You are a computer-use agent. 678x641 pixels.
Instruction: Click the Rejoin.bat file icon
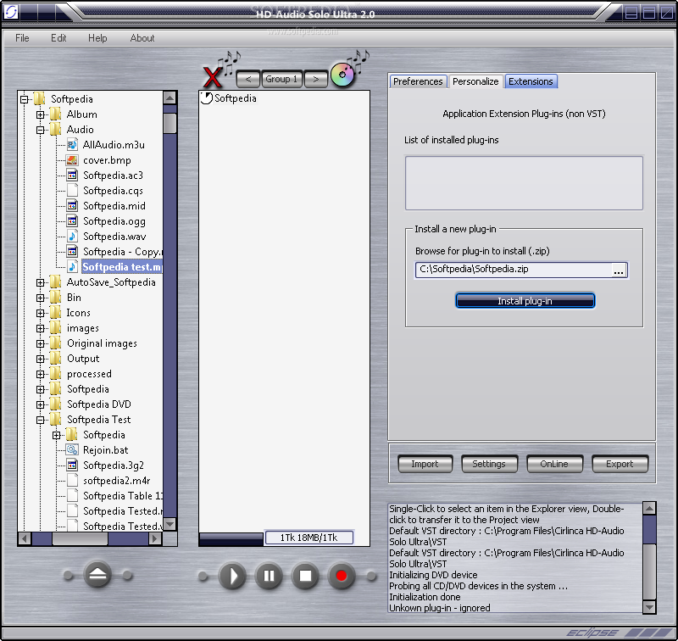point(72,450)
